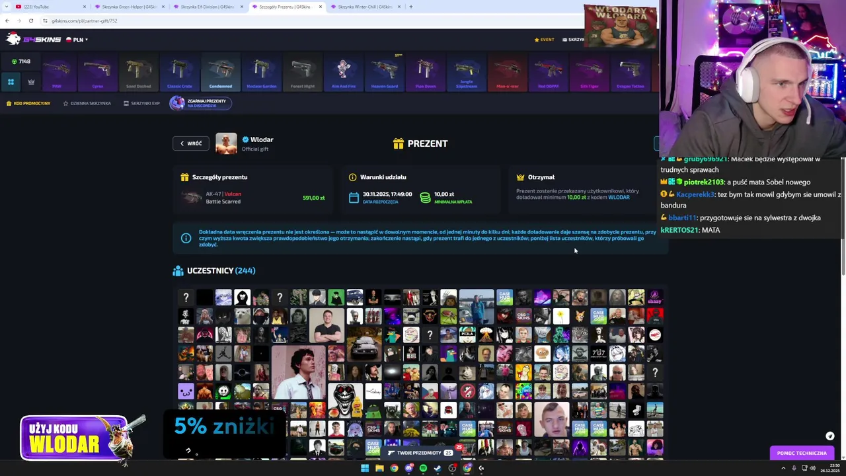Open the Jungle Slipstream skin drop
This screenshot has width=846, height=476.
(x=467, y=71)
